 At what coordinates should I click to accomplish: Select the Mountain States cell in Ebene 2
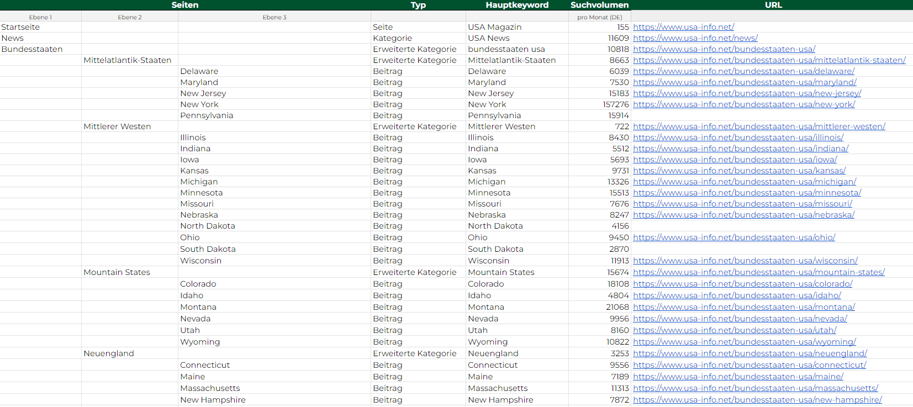pyautogui.click(x=130, y=272)
